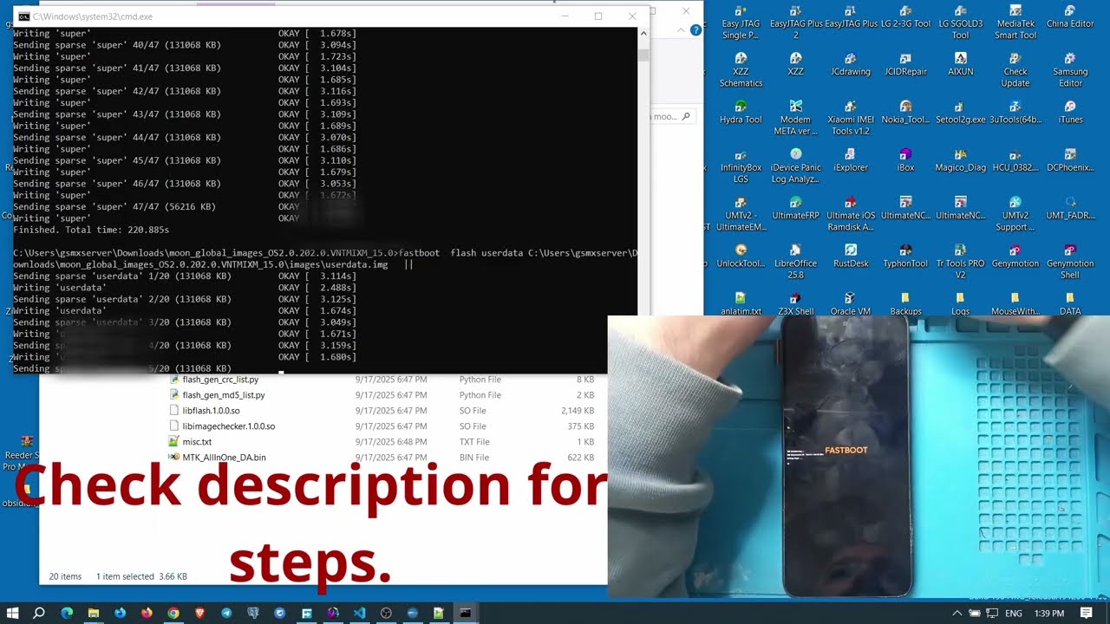Open Tr Tools PRO V2 shortcut
The width and height of the screenshot is (1110, 624).
pyautogui.click(x=960, y=261)
